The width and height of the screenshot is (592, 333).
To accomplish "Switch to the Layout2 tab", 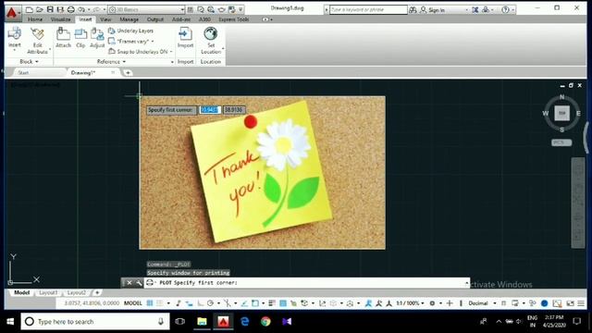I will 77,292.
